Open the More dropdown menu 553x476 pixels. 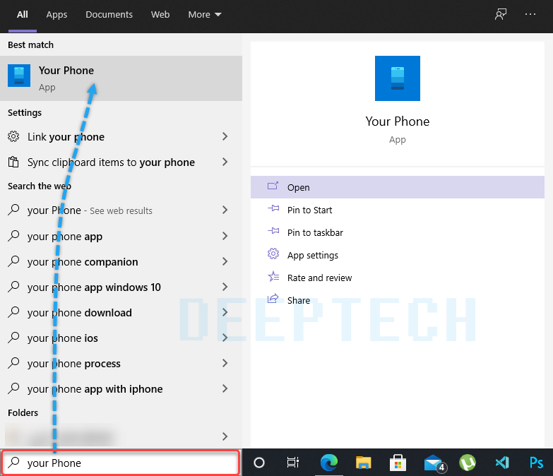205,14
